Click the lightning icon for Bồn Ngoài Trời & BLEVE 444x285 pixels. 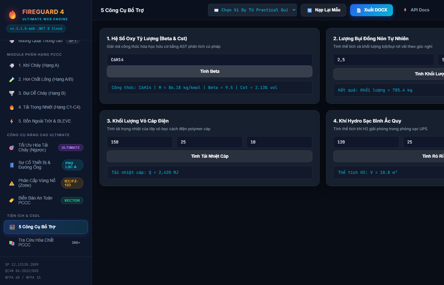pos(12,121)
